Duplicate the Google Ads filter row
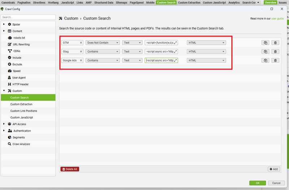Screen dimensions: 289x190 click(265, 60)
